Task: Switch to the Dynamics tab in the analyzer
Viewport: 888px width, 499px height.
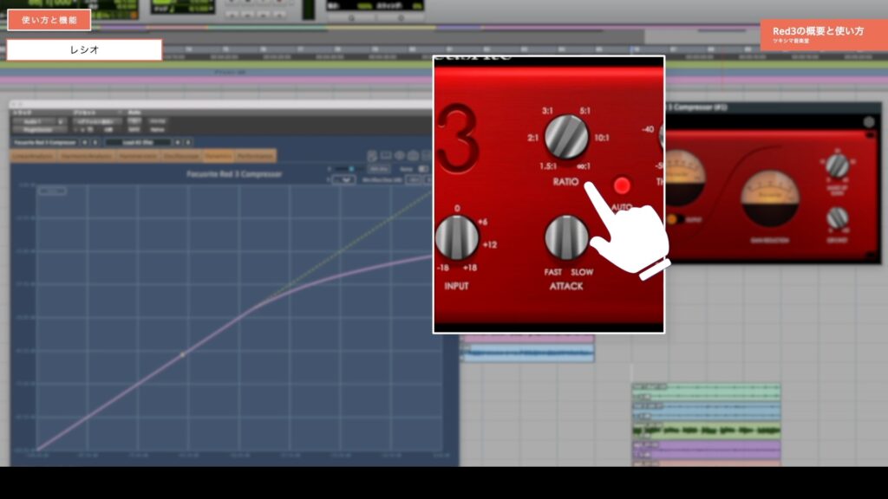Action: (218, 156)
